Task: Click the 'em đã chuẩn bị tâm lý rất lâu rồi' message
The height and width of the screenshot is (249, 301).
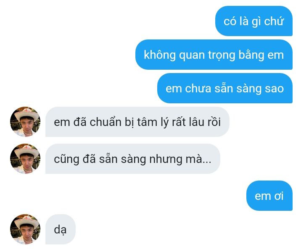Action: point(137,122)
